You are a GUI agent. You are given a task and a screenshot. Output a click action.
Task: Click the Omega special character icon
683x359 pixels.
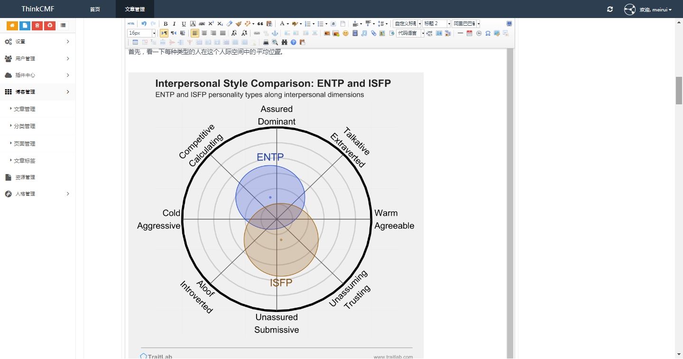[488, 33]
